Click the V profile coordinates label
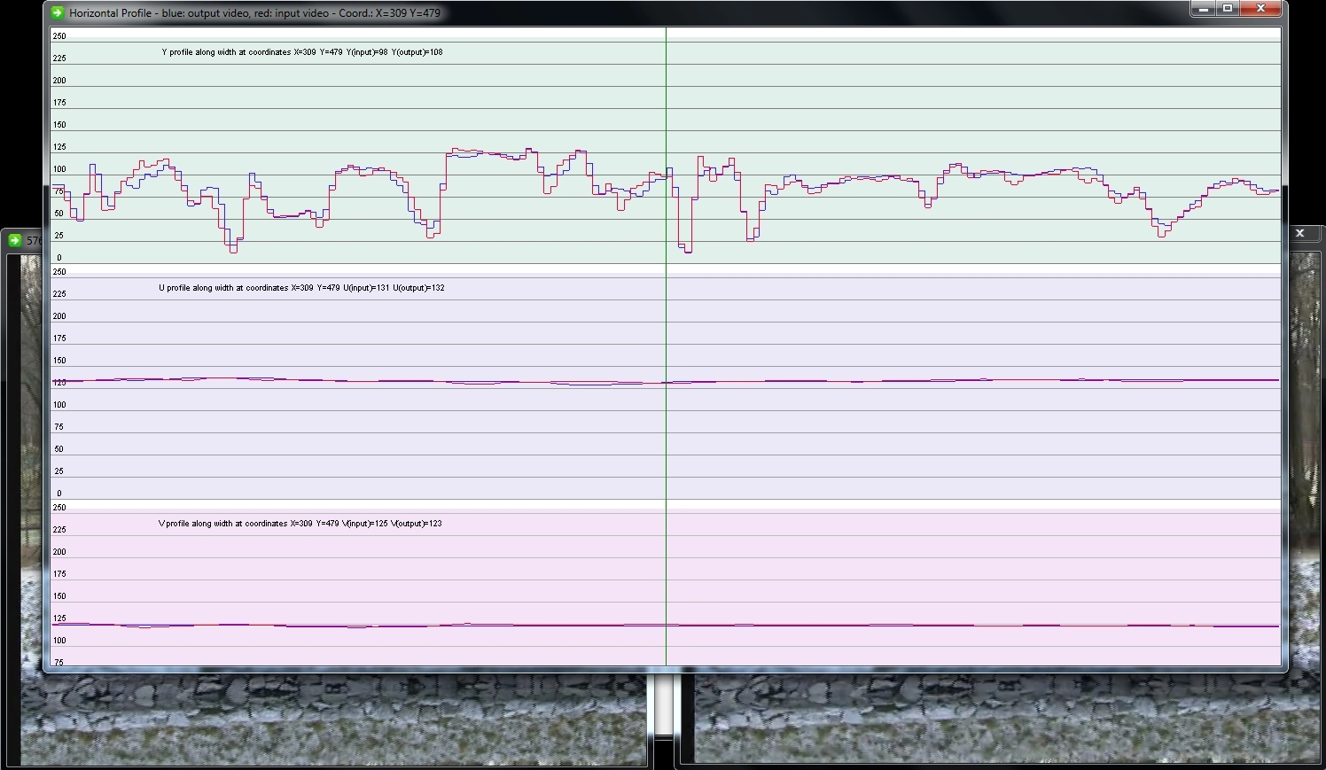Screen dimensions: 1326x770 (300, 524)
